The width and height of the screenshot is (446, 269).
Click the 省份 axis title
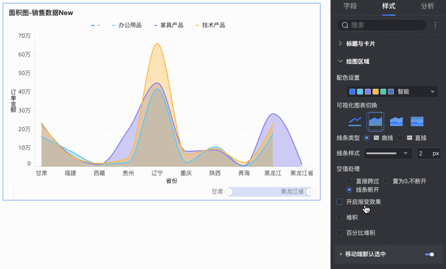coord(171,181)
